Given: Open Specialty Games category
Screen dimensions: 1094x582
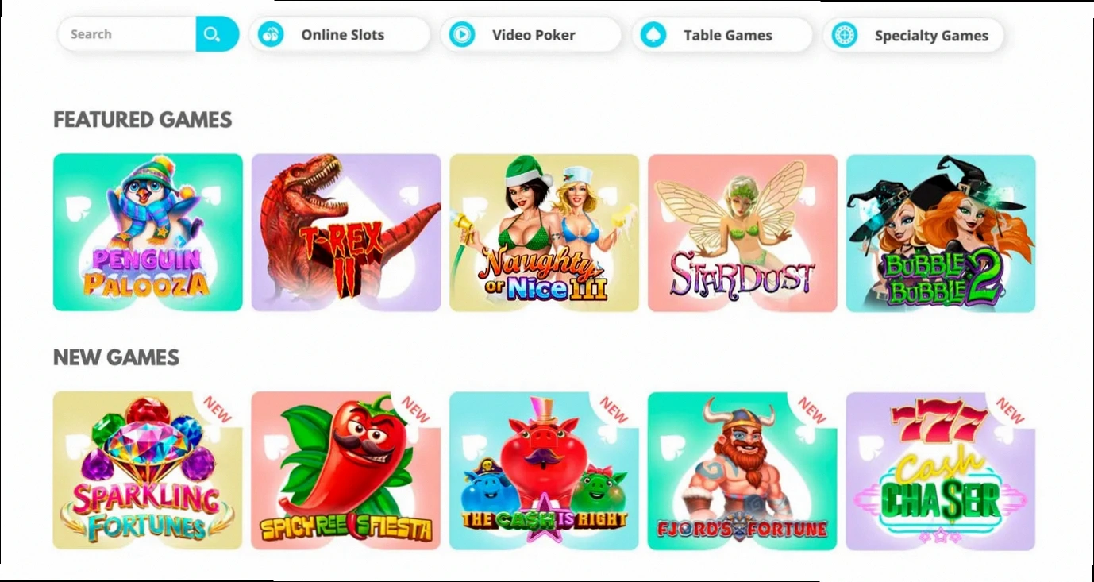Looking at the screenshot, I should pos(914,35).
